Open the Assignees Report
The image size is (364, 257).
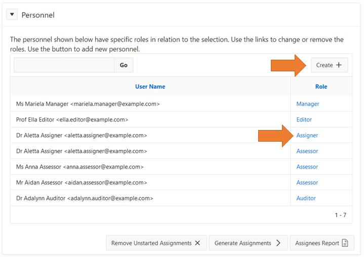coord(322,243)
